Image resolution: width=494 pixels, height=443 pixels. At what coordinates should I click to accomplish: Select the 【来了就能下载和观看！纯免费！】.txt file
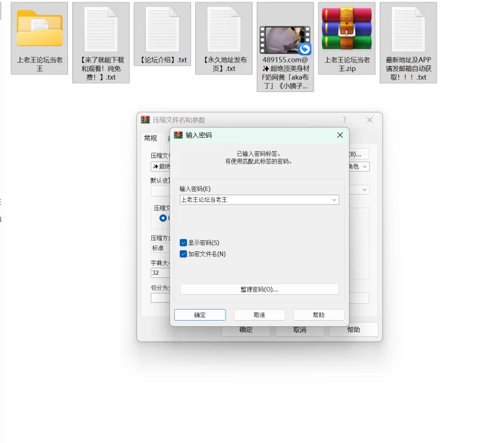click(x=101, y=28)
